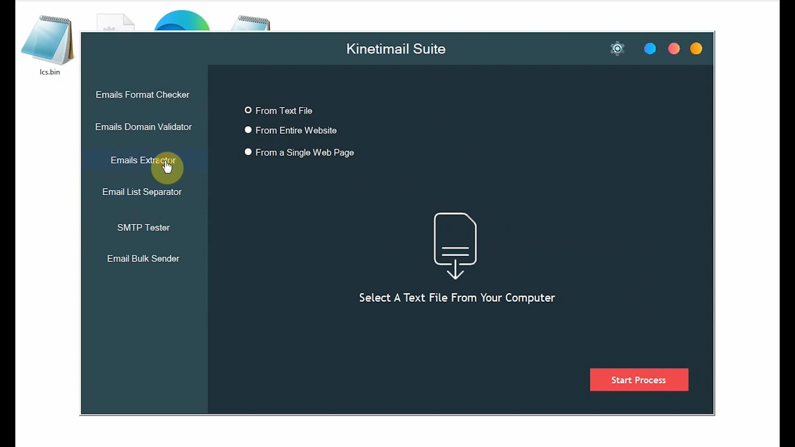The image size is (795, 447).
Task: Click the yellow circle in the title bar
Action: 696,48
